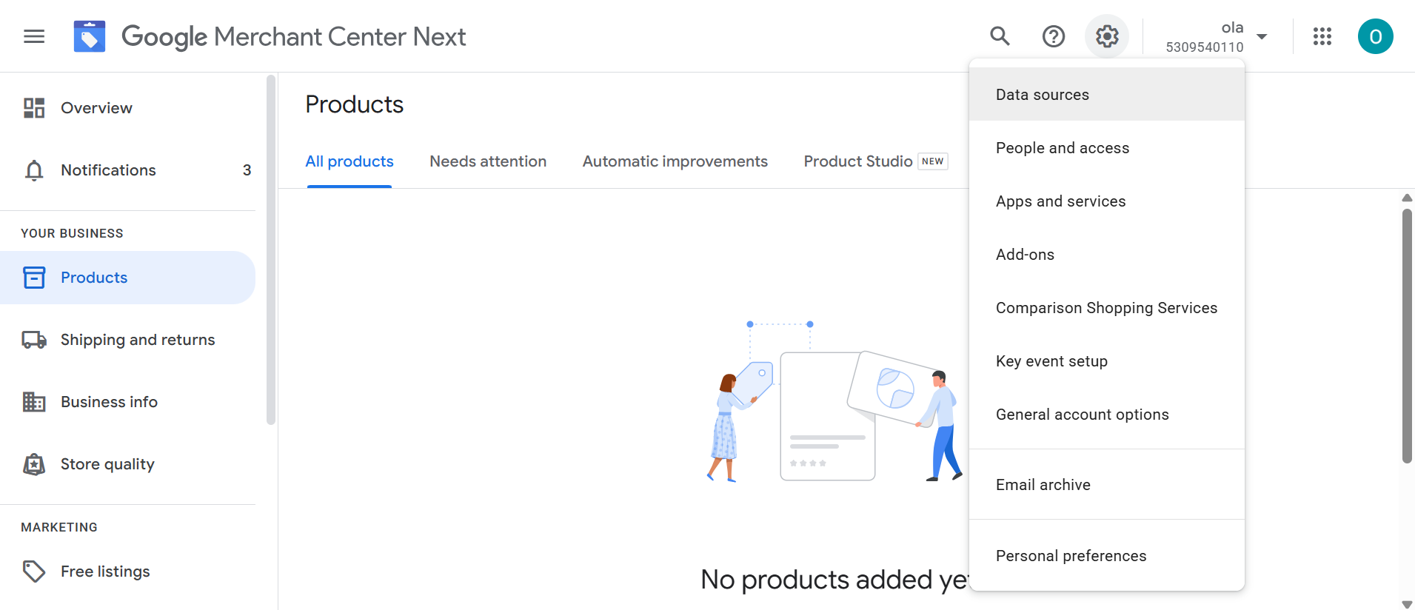The width and height of the screenshot is (1415, 610).
Task: Click the Store quality badge icon
Action: coord(34,464)
